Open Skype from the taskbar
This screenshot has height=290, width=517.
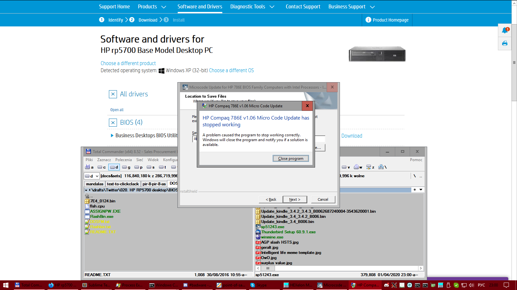[x=258, y=285]
